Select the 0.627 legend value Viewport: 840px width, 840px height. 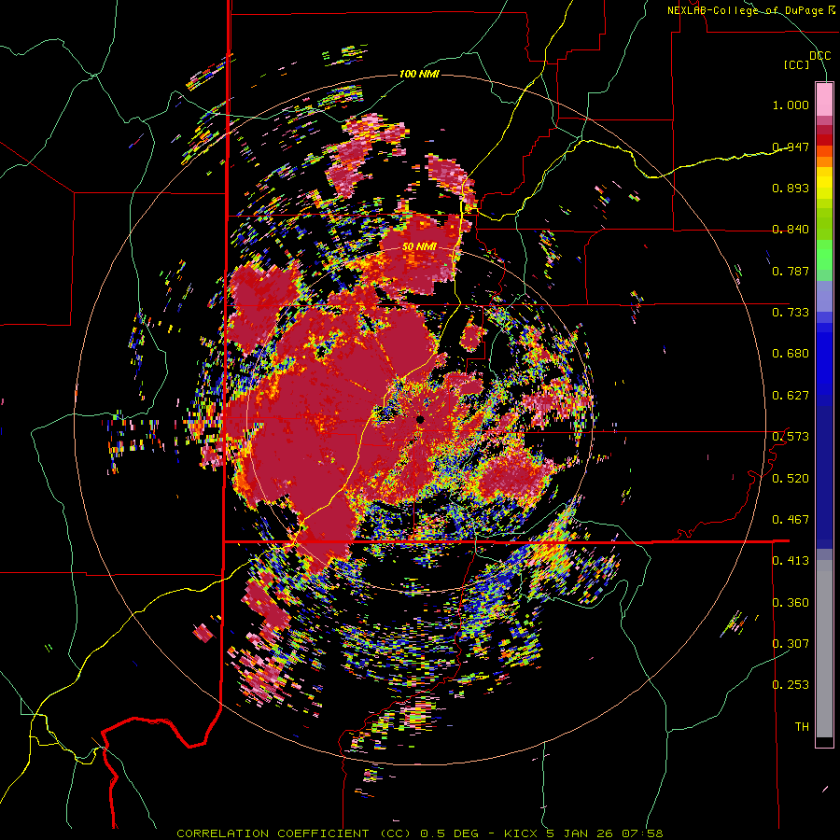791,396
